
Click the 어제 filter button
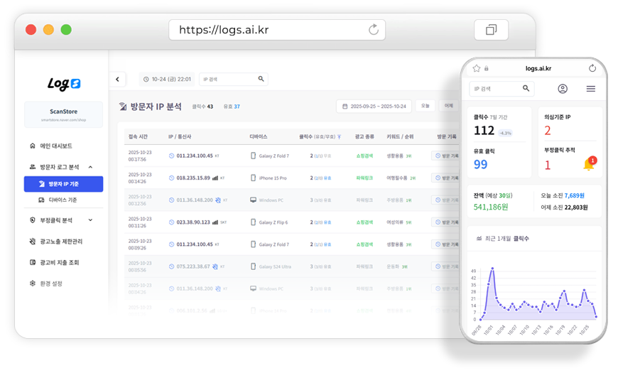pyautogui.click(x=448, y=106)
